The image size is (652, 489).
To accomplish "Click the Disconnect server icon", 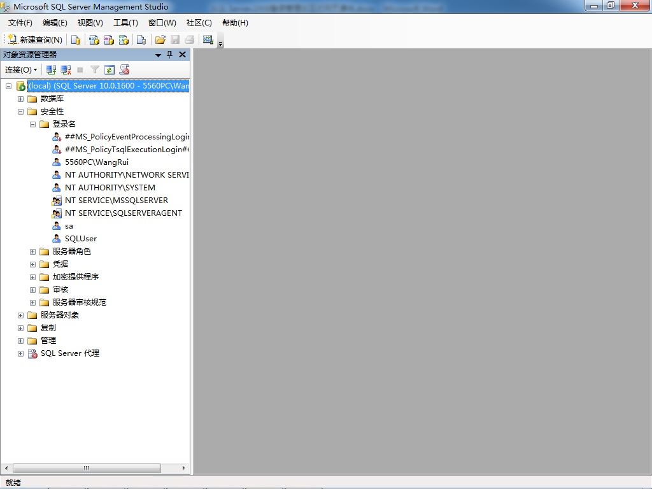I will point(66,70).
